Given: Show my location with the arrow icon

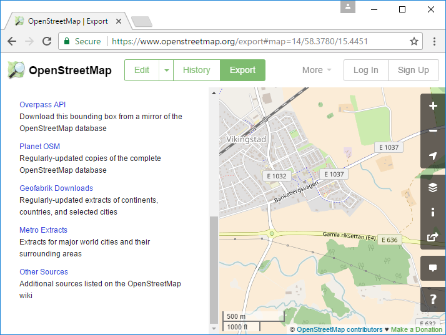Looking at the screenshot, I should coord(433,155).
